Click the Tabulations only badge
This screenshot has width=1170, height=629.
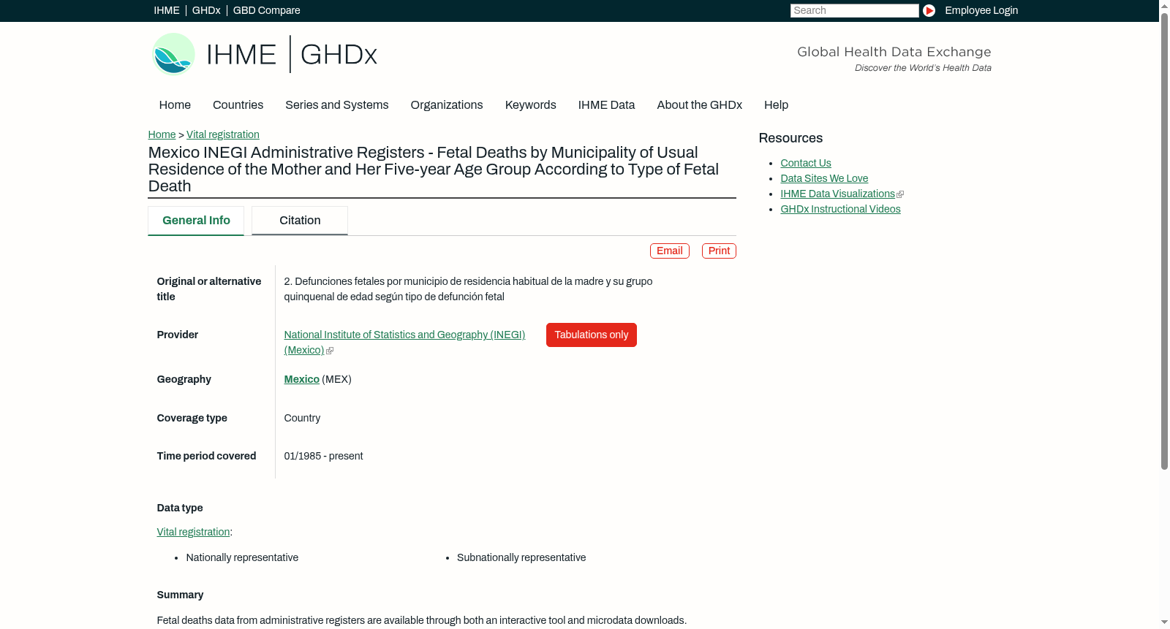pos(592,335)
